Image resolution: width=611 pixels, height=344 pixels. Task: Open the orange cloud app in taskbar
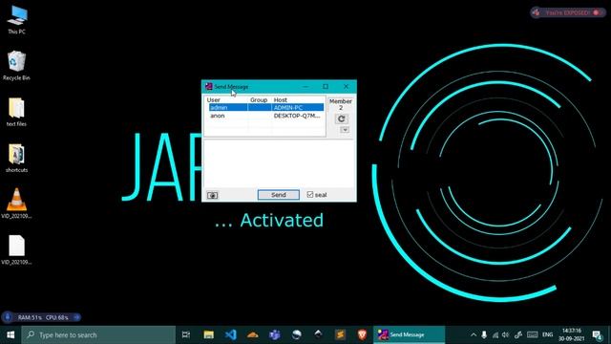tap(252, 334)
